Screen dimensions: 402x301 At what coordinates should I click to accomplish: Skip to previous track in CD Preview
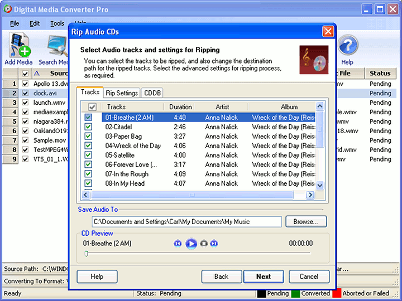(178, 244)
